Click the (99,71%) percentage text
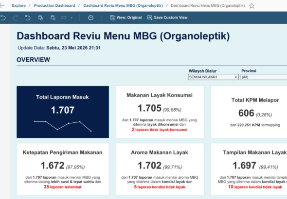Screen dimensions: 287x199 pos(172,167)
